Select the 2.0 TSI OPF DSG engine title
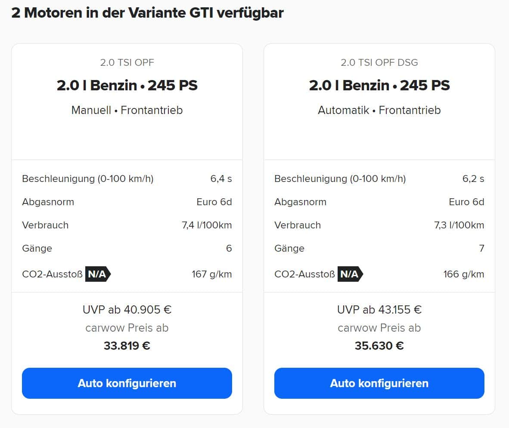 (x=379, y=62)
